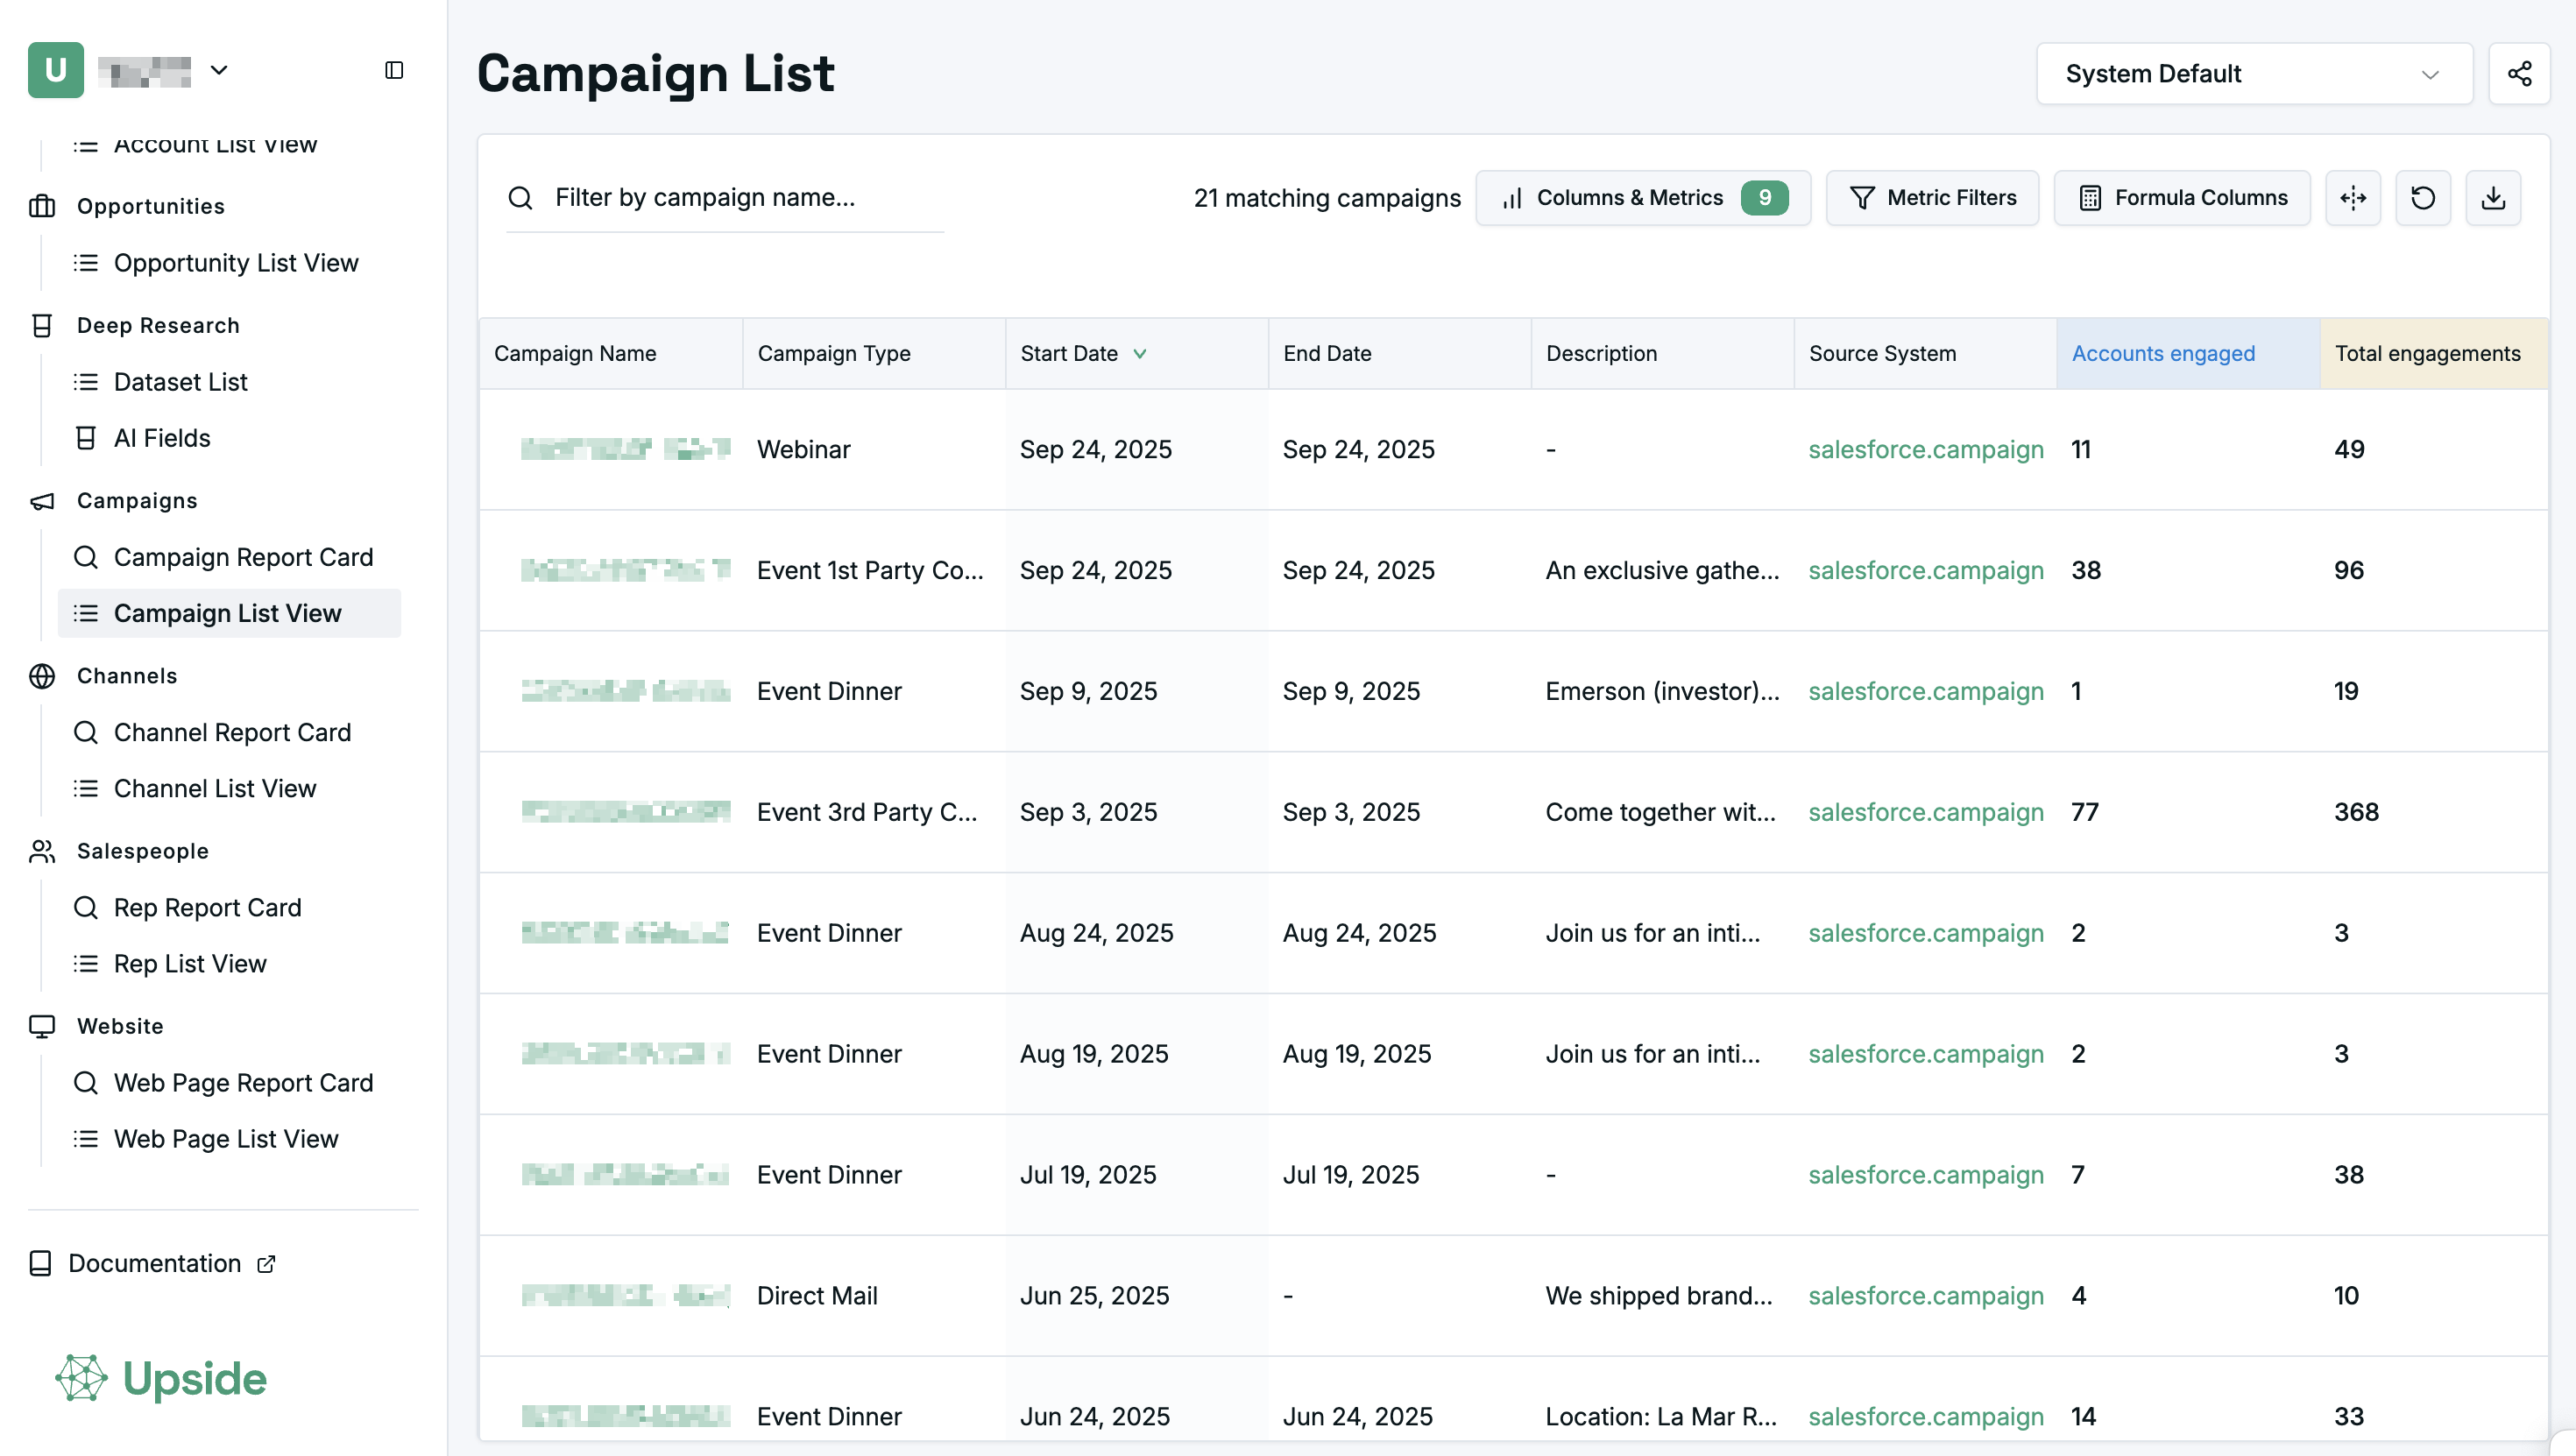Click the reset refresh icon
Image resolution: width=2576 pixels, height=1456 pixels.
coord(2422,198)
